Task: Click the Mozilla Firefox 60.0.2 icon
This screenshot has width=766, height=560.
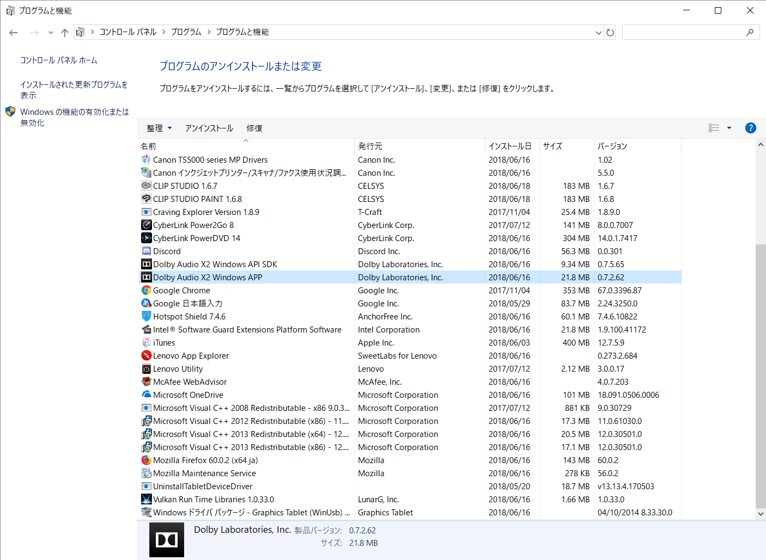Action: 146,460
